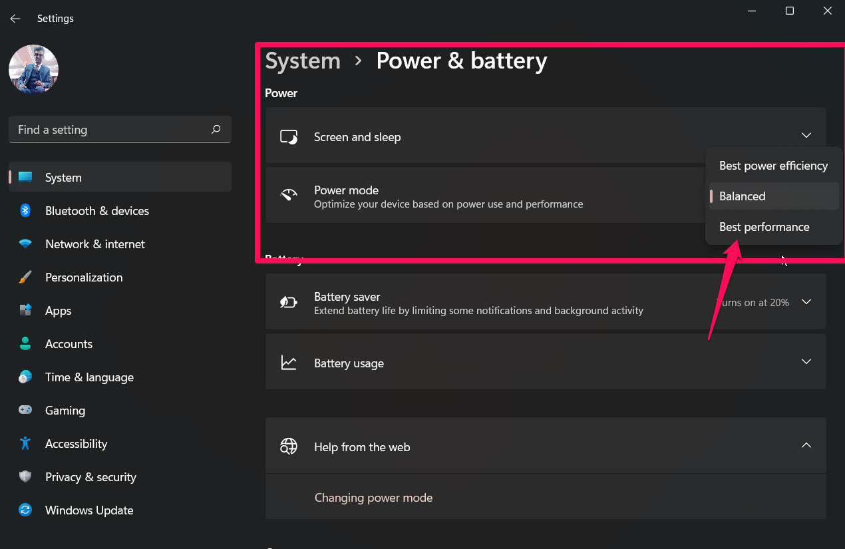Viewport: 845px width, 549px height.
Task: Click the Accessibility figure icon
Action: click(x=25, y=444)
